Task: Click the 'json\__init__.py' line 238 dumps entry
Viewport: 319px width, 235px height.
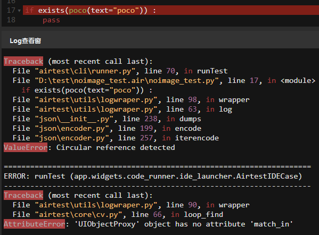Action: click(x=107, y=119)
